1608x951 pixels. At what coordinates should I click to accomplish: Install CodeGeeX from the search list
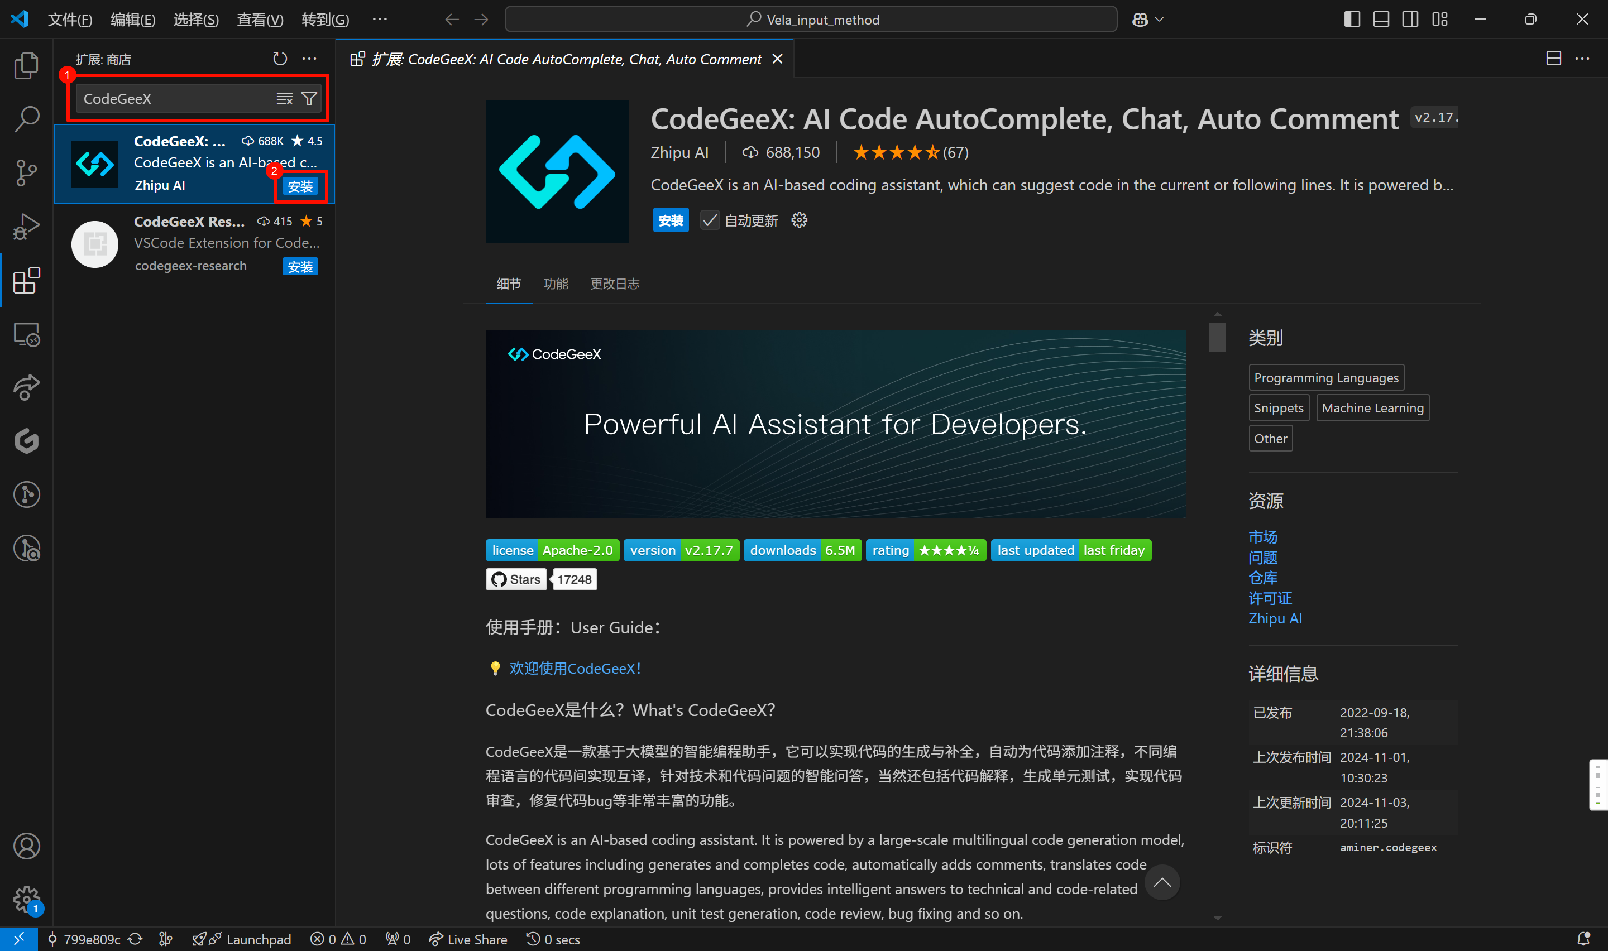pos(300,186)
